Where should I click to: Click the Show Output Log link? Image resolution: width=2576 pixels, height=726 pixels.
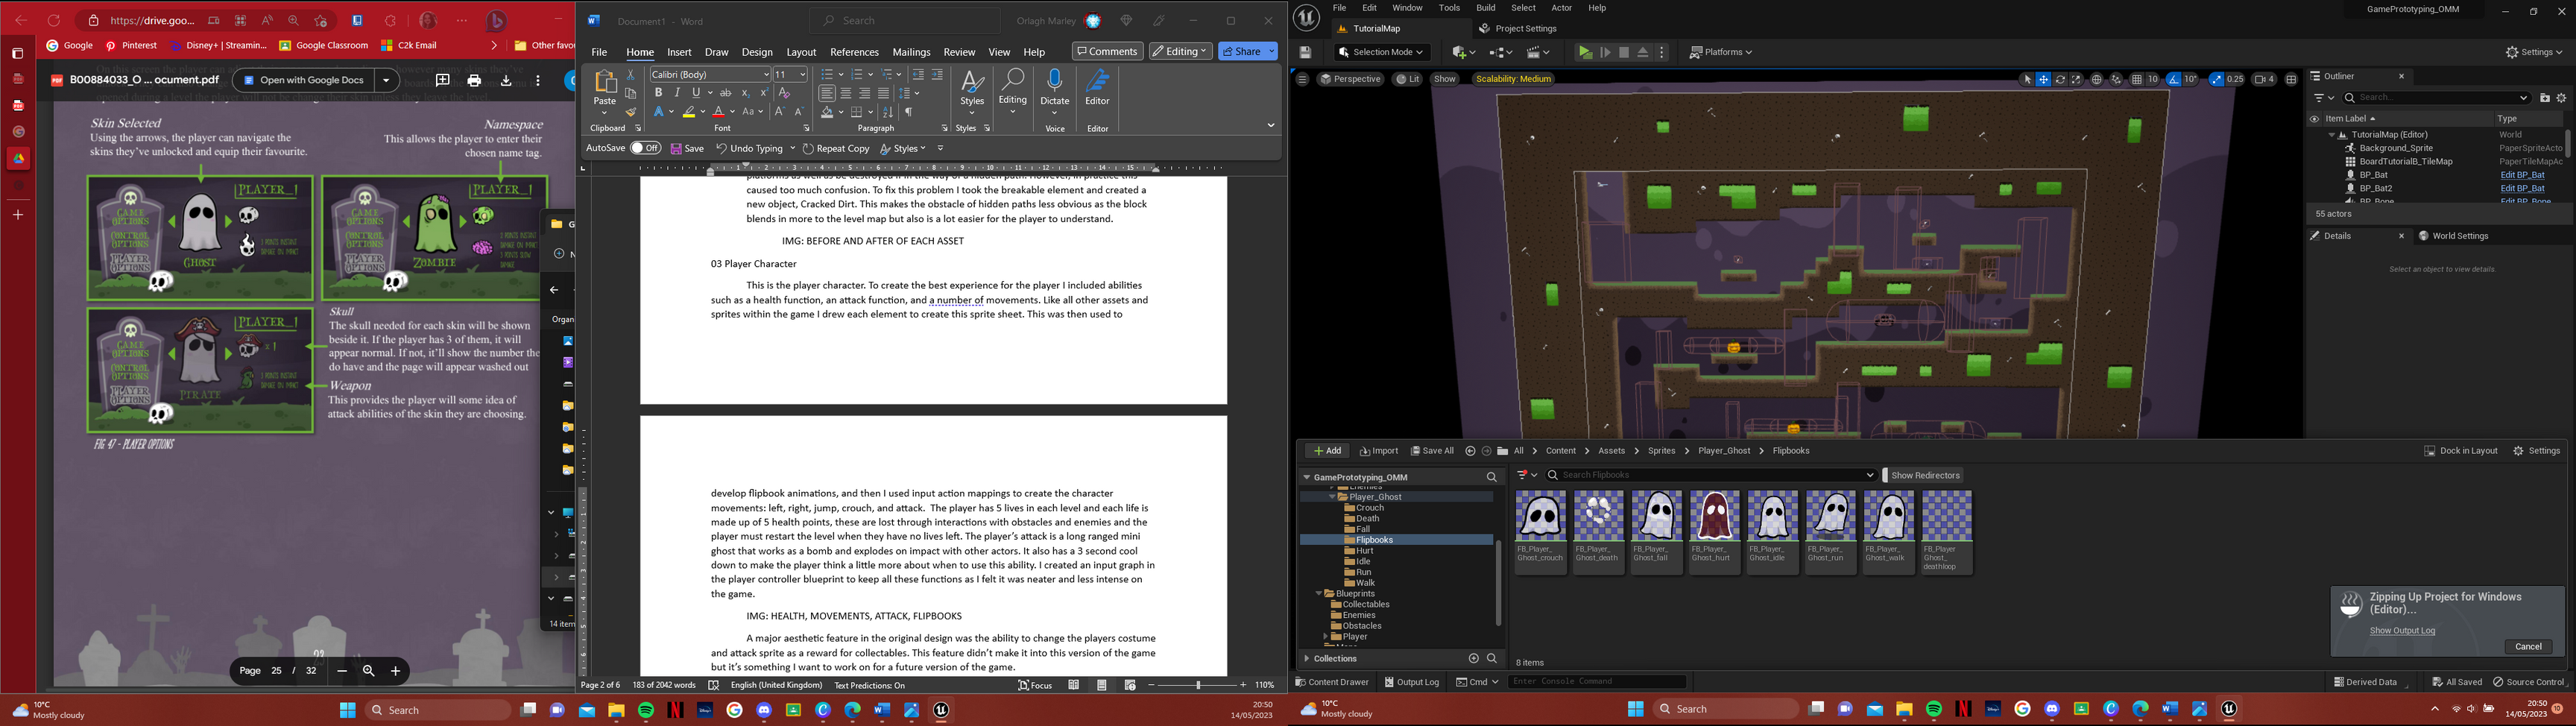coord(2402,630)
